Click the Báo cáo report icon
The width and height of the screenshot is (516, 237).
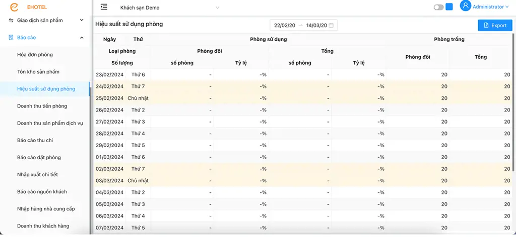coord(11,37)
